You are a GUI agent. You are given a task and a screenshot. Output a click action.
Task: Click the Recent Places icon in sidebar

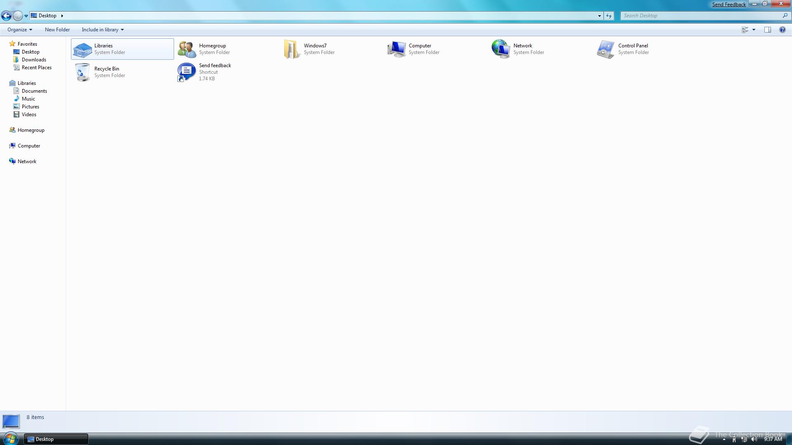click(16, 67)
